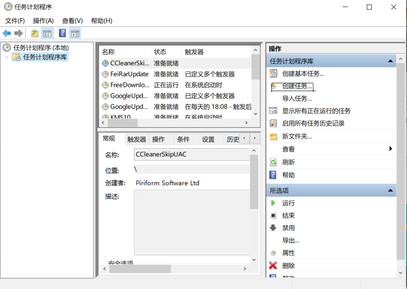Click the task list vertical scrollbar thumb
This screenshot has height=289, width=407.
coord(256,67)
